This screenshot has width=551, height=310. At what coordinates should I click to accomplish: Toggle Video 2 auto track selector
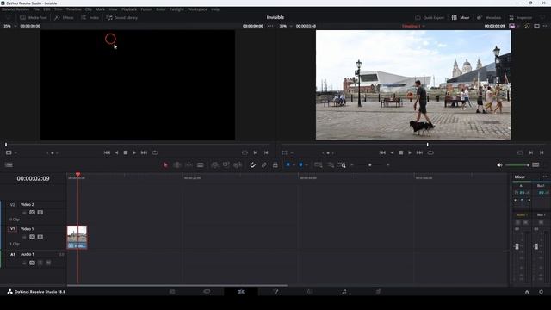(x=33, y=213)
